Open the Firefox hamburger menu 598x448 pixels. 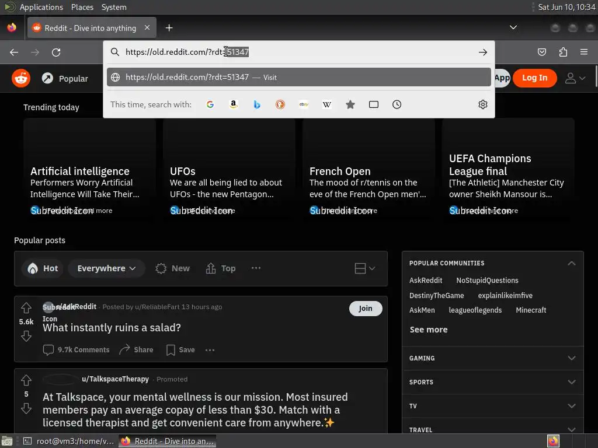[584, 52]
